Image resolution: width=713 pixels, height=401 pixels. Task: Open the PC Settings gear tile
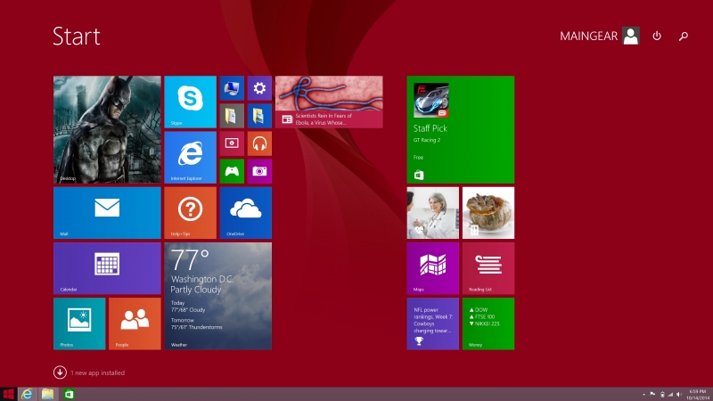tap(259, 88)
